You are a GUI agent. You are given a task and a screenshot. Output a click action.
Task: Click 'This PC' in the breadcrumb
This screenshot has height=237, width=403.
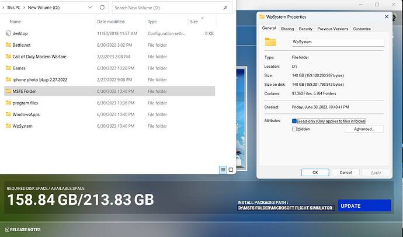pos(13,8)
